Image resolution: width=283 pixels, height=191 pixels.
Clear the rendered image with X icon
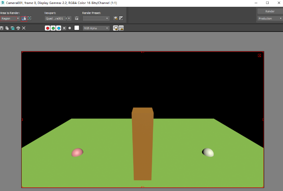click(24, 28)
